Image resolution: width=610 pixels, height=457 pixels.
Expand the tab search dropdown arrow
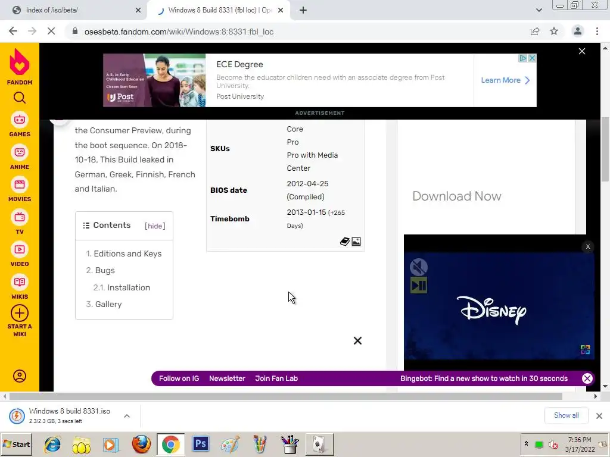pyautogui.click(x=539, y=11)
